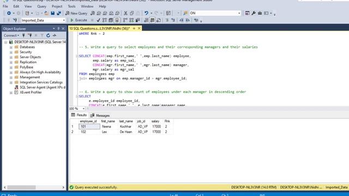This screenshot has width=349, height=196.
Task: Click the Solution Explorer window icon
Action: click(x=247, y=13)
